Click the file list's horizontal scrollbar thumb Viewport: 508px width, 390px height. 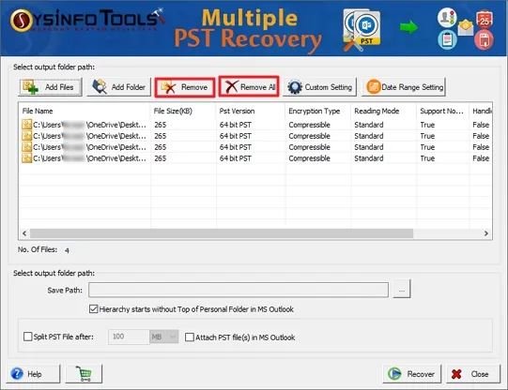pyautogui.click(x=222, y=233)
